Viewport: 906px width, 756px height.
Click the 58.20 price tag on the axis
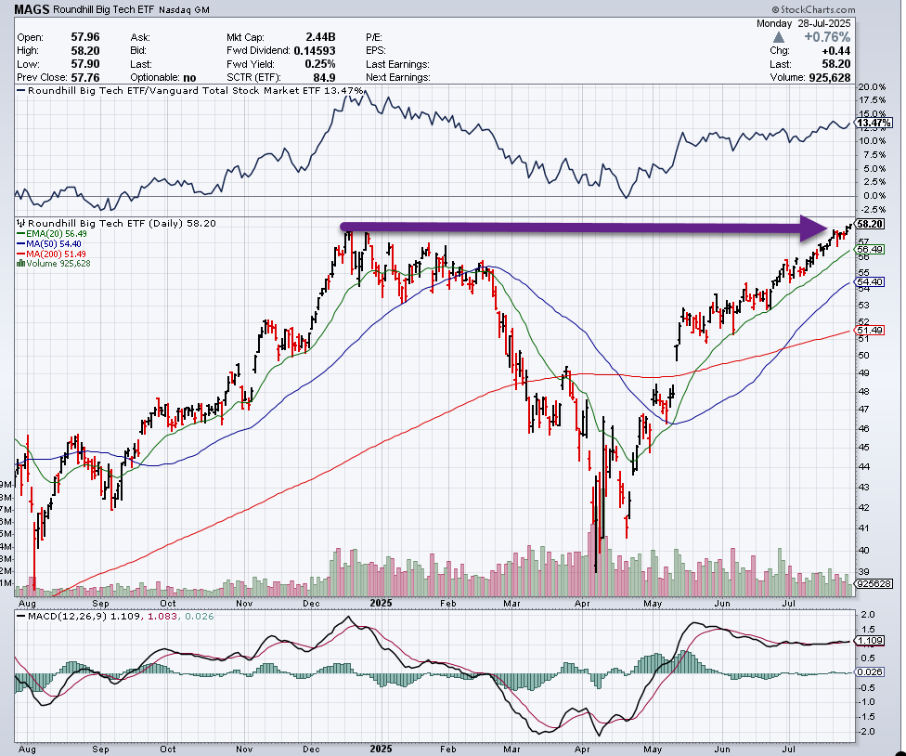click(870, 224)
